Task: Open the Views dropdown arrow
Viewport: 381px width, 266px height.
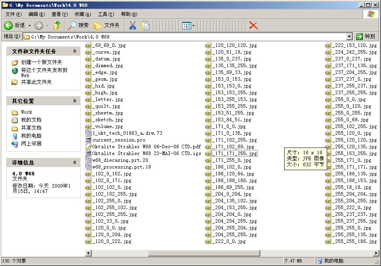Action: [193, 25]
